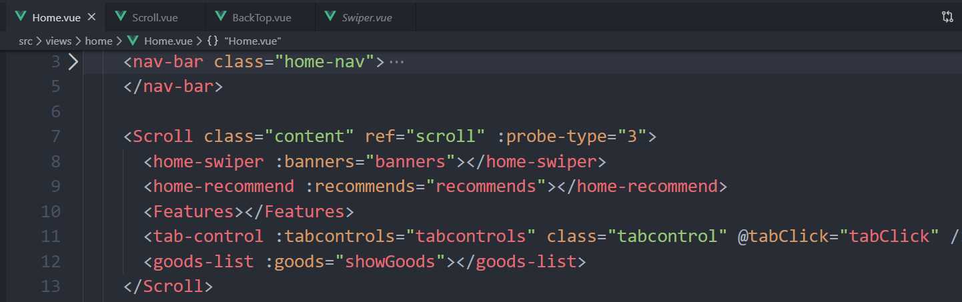The height and width of the screenshot is (302, 962).
Task: Click the "Home.vue" symbol breadcrumb
Action: [x=253, y=41]
